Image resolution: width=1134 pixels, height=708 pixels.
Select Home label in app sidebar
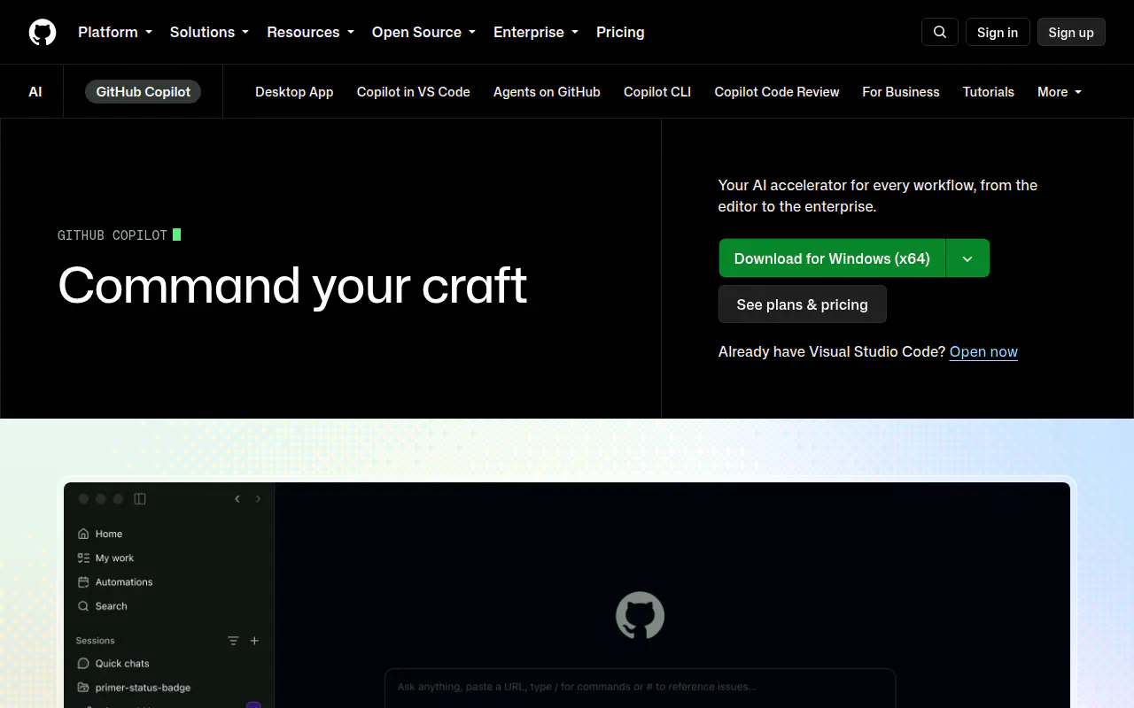(109, 534)
